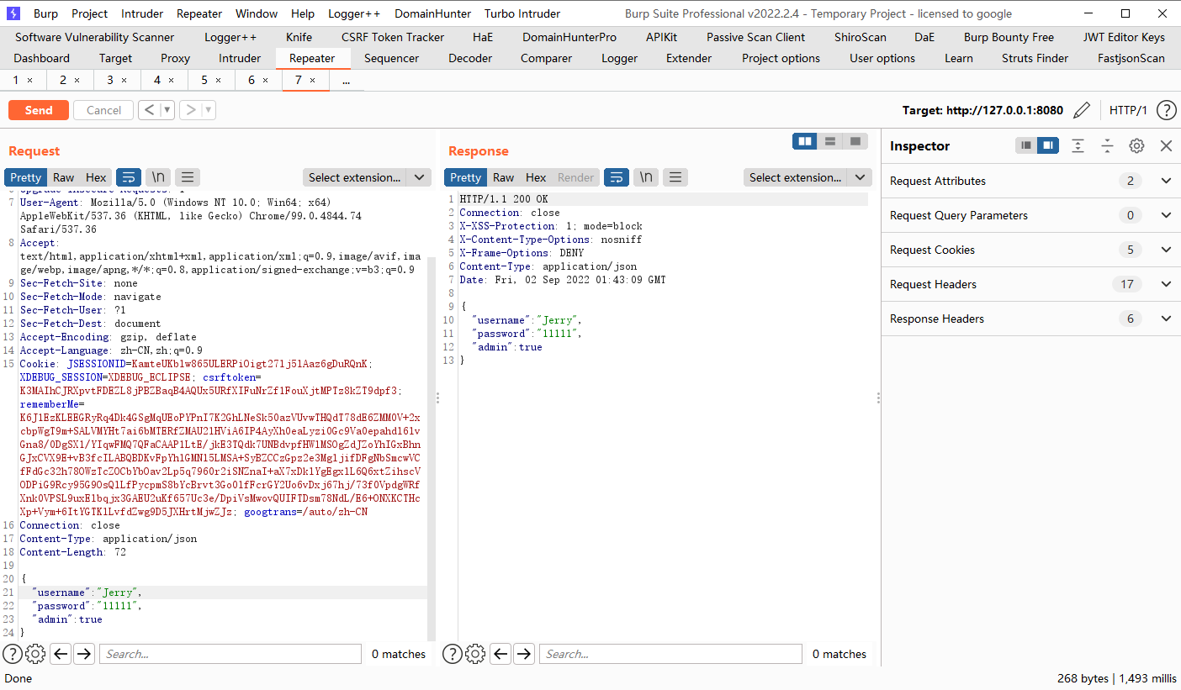The image size is (1181, 690).
Task: Switch Response view to Hex
Action: point(536,177)
